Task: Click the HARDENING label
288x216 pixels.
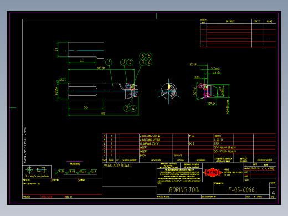Action: (75, 164)
